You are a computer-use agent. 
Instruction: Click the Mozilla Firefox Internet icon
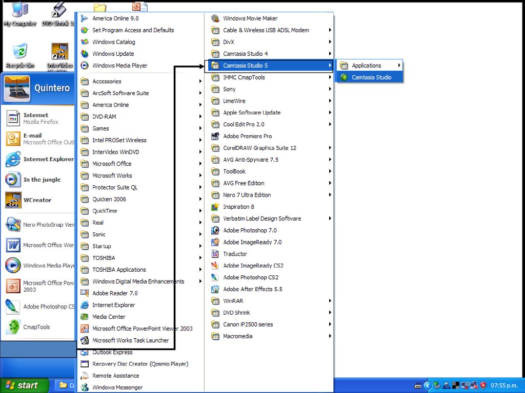pos(13,118)
